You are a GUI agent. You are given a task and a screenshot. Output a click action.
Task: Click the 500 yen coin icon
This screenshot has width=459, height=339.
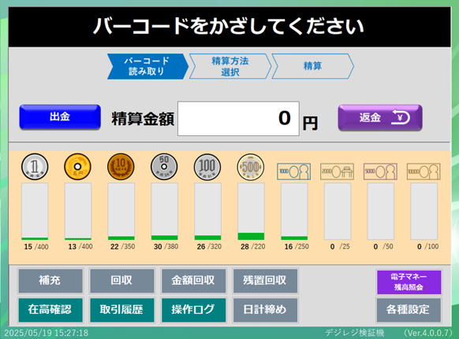[251, 167]
